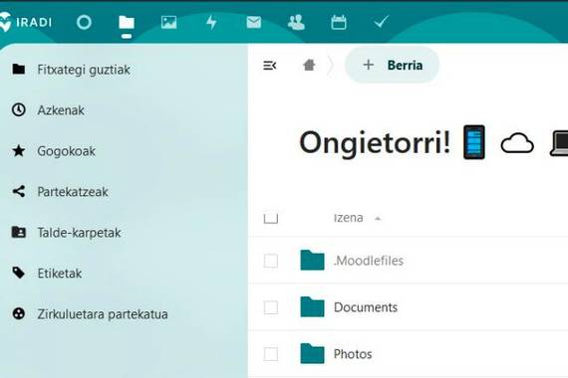
Task: Open the Tasks checkmark icon
Action: [381, 22]
